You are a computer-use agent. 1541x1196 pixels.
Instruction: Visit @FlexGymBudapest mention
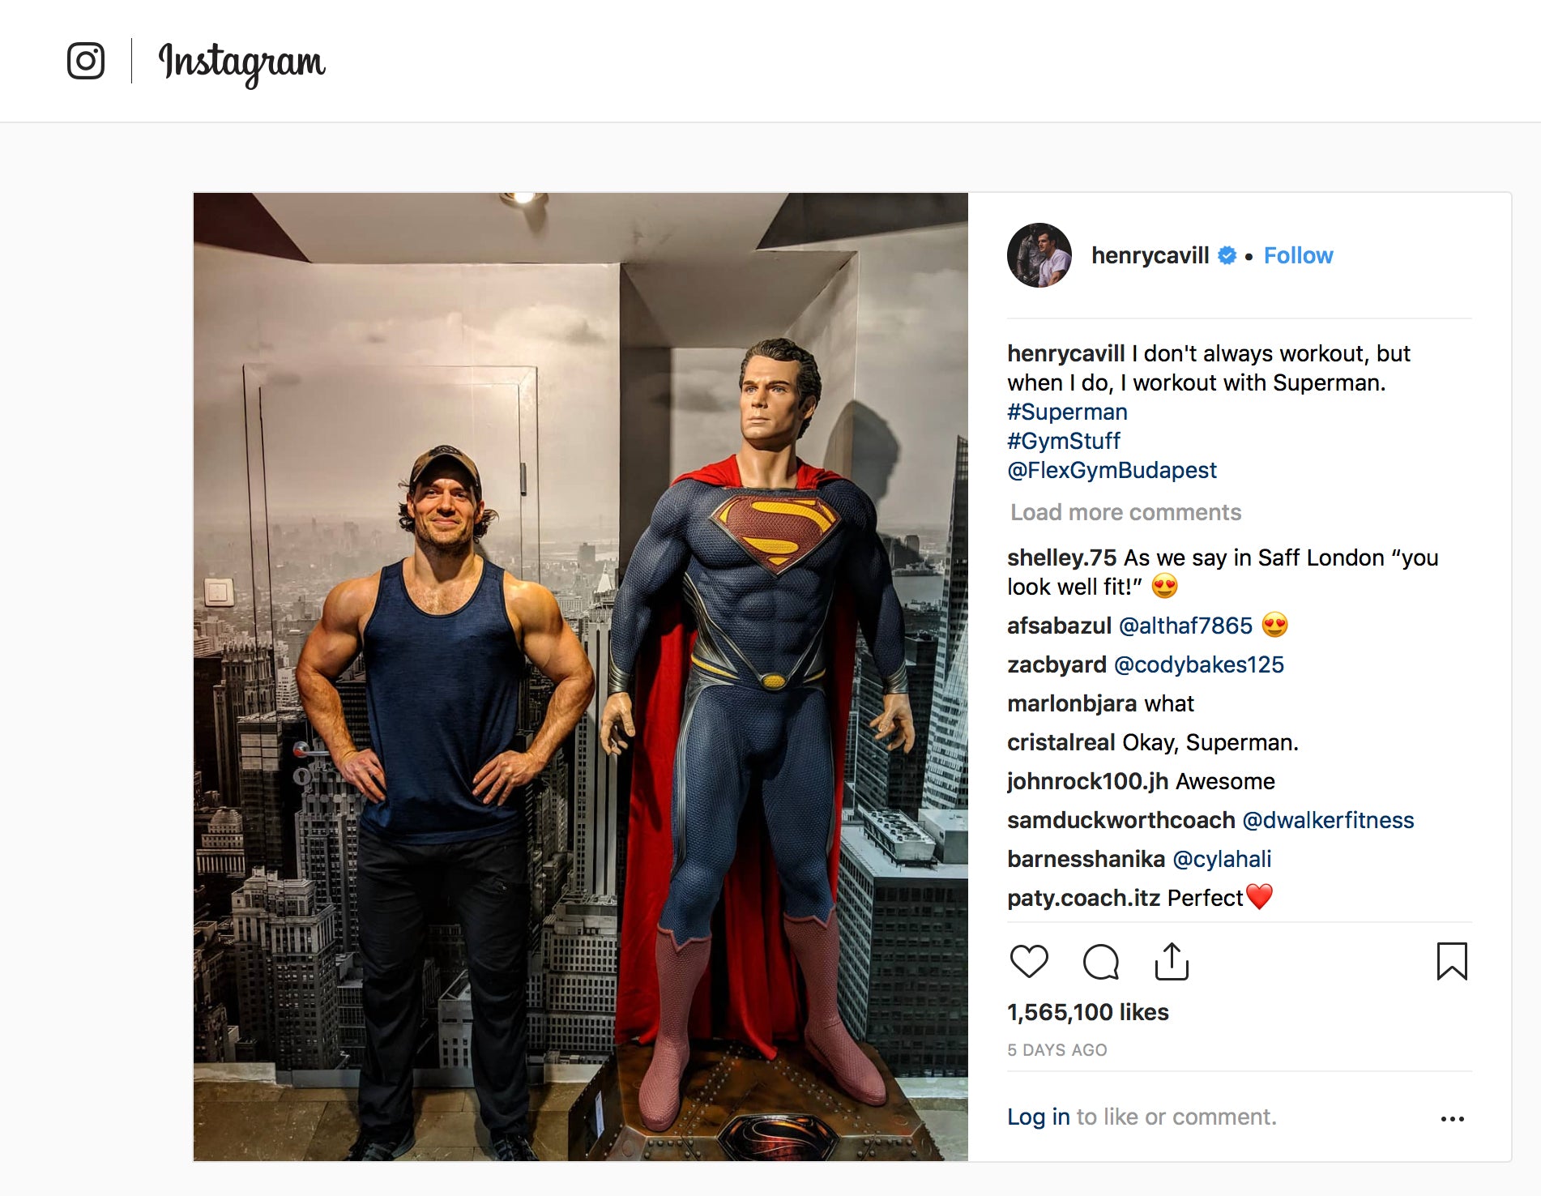(1112, 470)
